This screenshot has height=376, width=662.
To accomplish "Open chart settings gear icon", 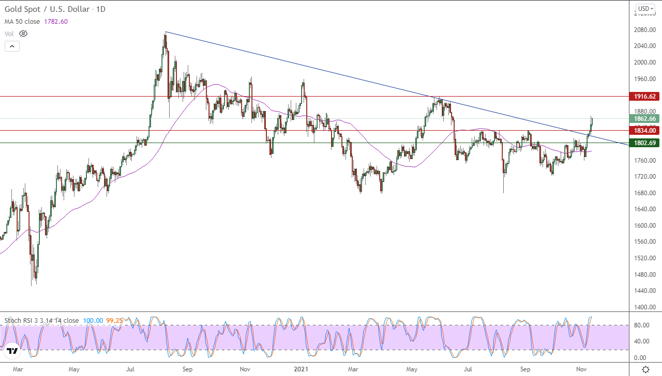I will pyautogui.click(x=645, y=369).
